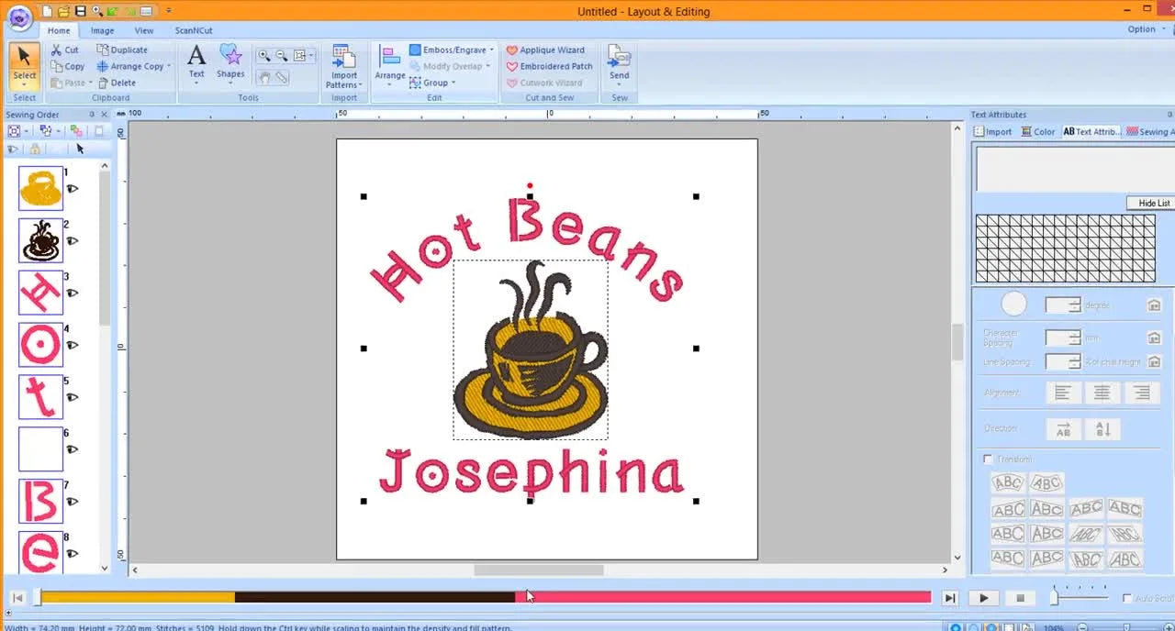
Task: Launch the Applique Wizard
Action: coord(545,50)
